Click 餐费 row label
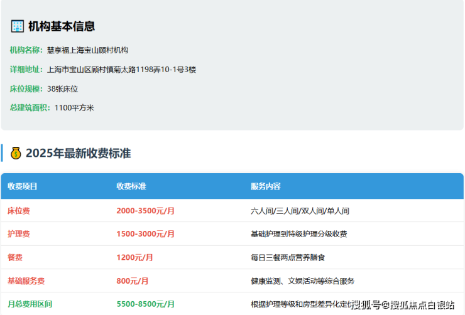Image resolution: width=465 pixels, height=315 pixels. (x=15, y=257)
